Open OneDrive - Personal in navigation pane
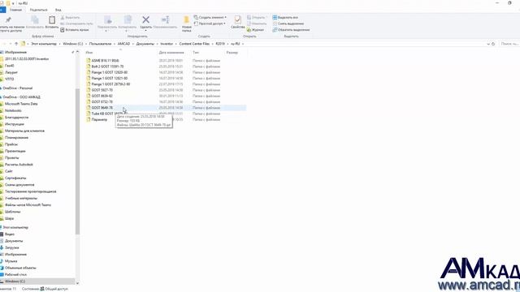The width and height of the screenshot is (520, 292). (18, 88)
